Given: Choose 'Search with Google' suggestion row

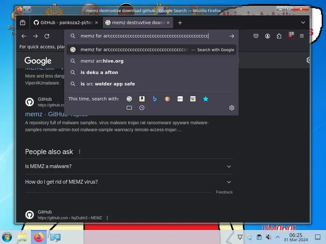Looking at the screenshot, I should [151, 50].
